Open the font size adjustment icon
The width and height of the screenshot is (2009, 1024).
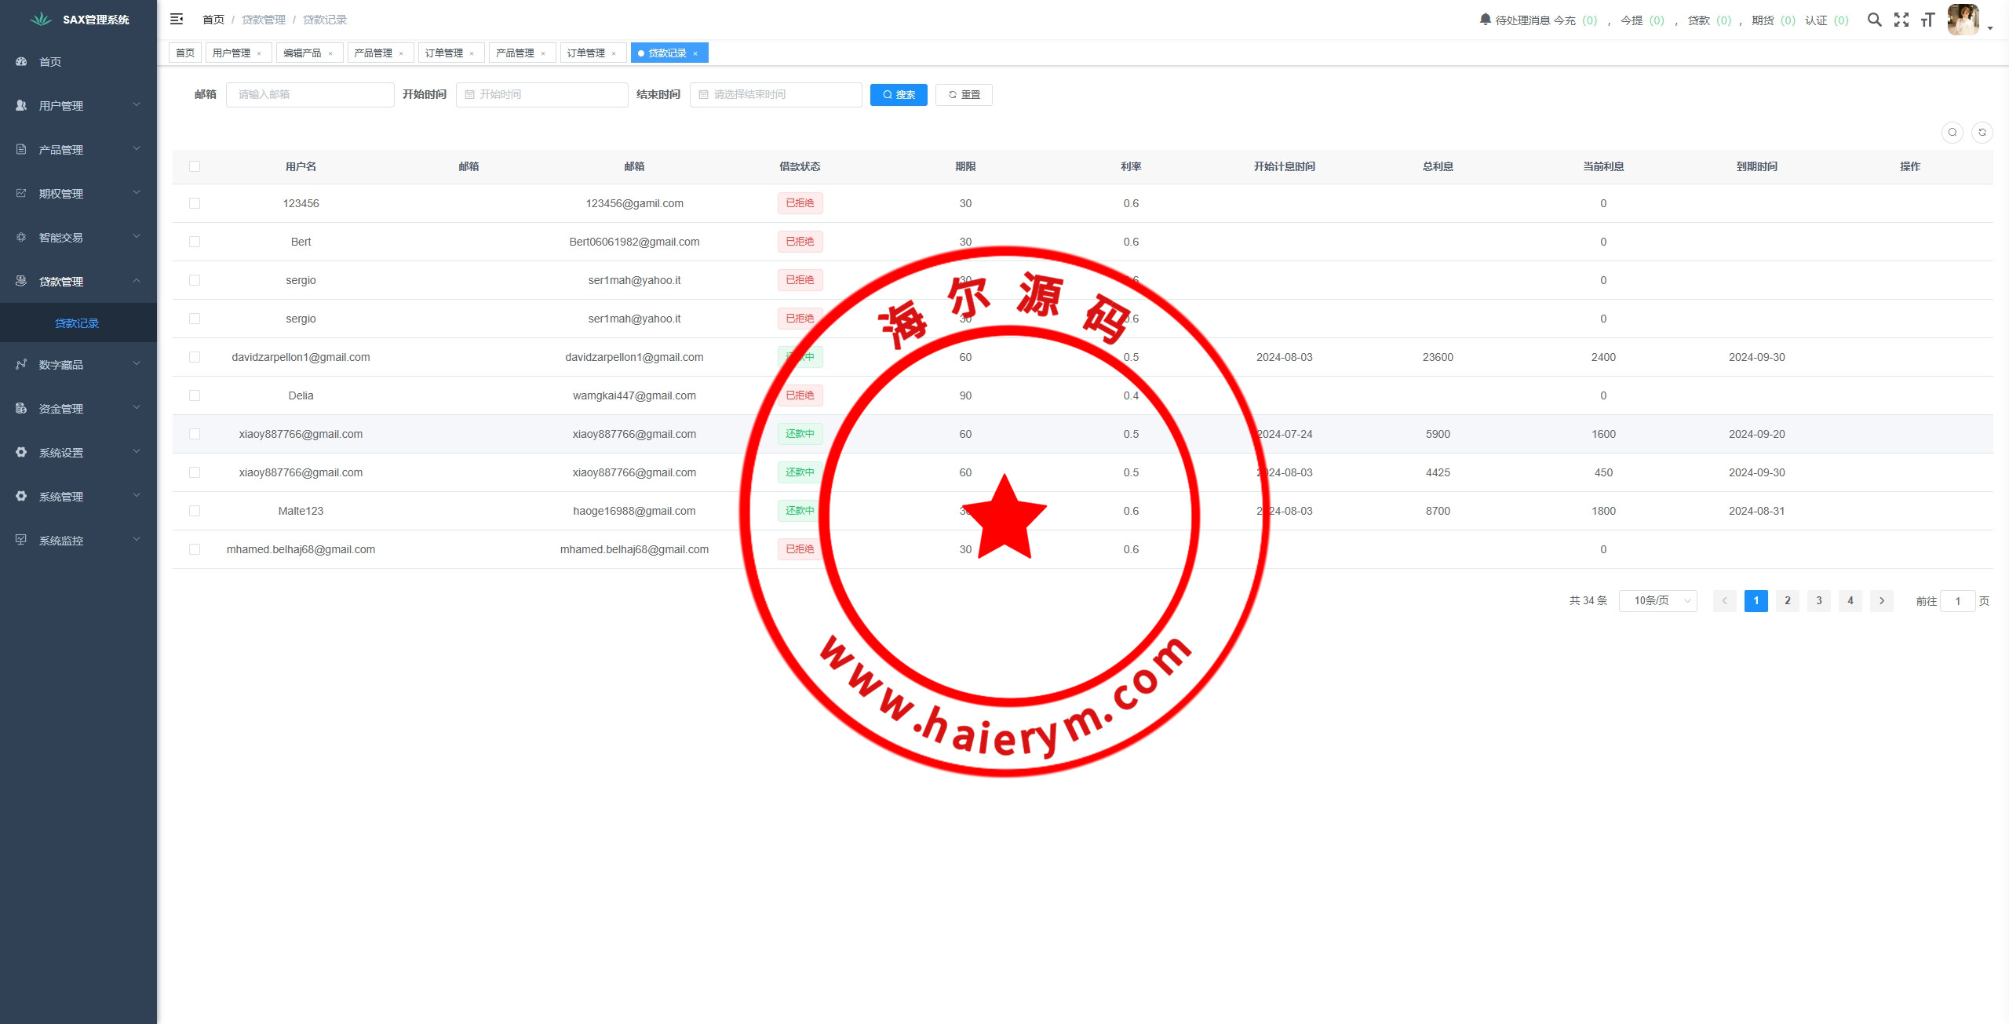pos(1927,20)
